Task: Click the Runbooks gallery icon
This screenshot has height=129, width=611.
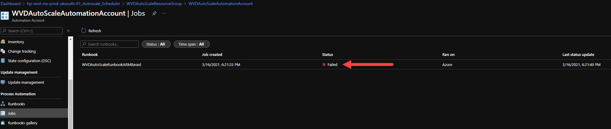Action: tap(3, 123)
